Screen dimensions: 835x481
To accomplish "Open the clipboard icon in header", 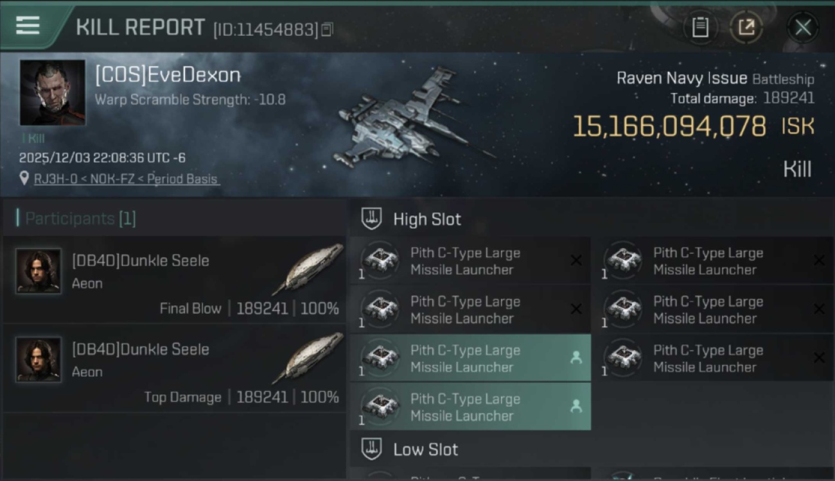I will [x=700, y=28].
